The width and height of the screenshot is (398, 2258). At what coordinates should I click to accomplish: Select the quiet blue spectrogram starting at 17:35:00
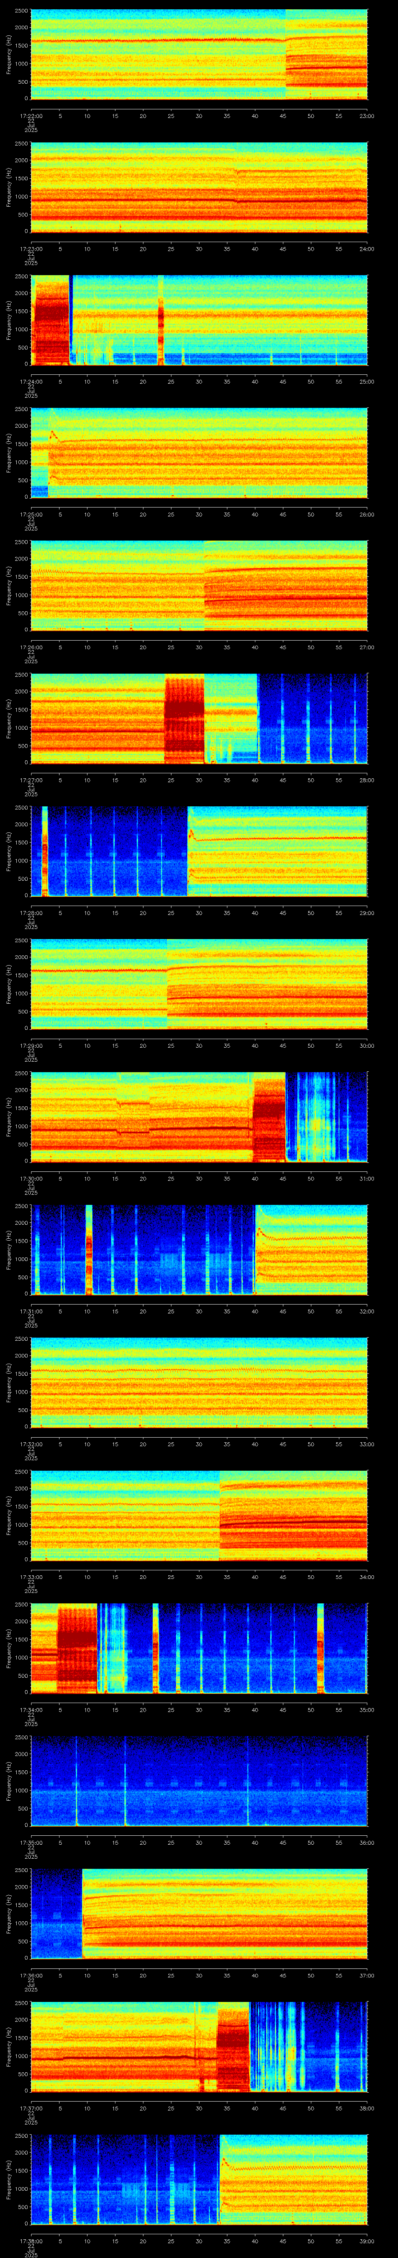click(199, 1781)
